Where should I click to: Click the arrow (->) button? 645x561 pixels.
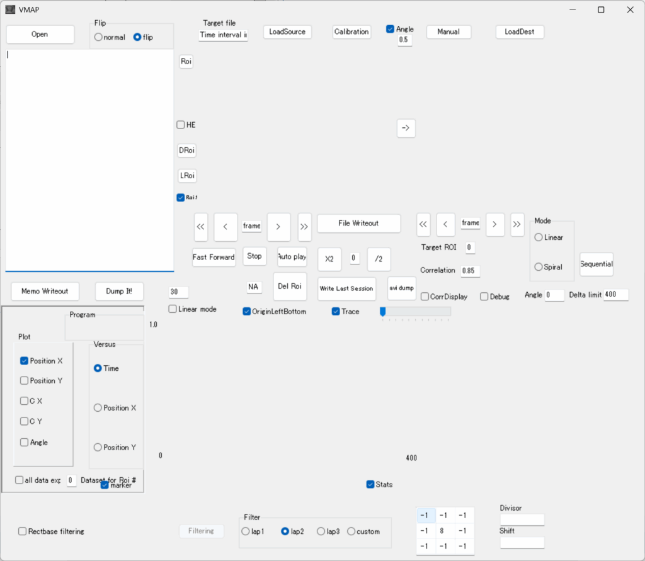[x=406, y=128]
